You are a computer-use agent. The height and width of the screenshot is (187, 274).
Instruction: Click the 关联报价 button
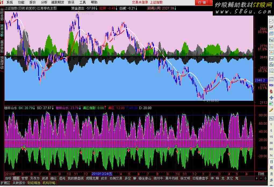tap(19, 183)
